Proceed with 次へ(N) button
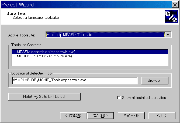The image size is (180, 123). 101,116
